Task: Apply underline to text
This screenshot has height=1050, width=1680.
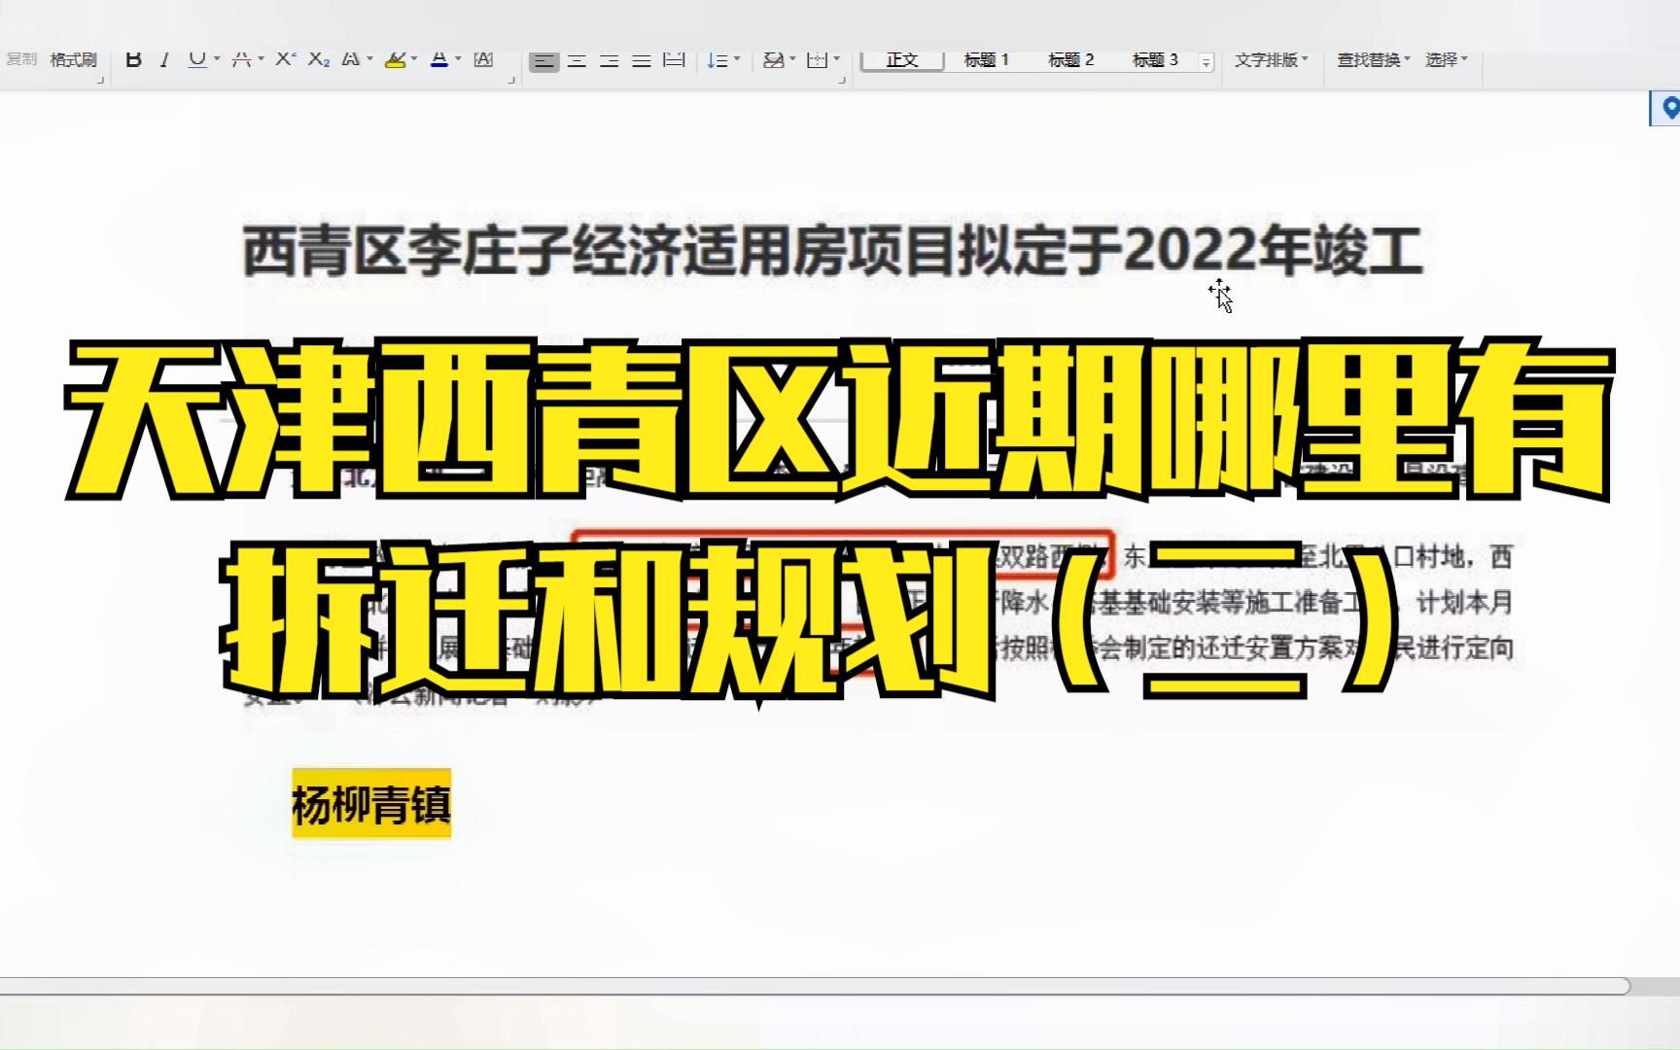Action: pyautogui.click(x=197, y=60)
